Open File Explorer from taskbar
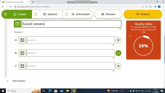This screenshot has width=165, height=93. pos(68,91)
